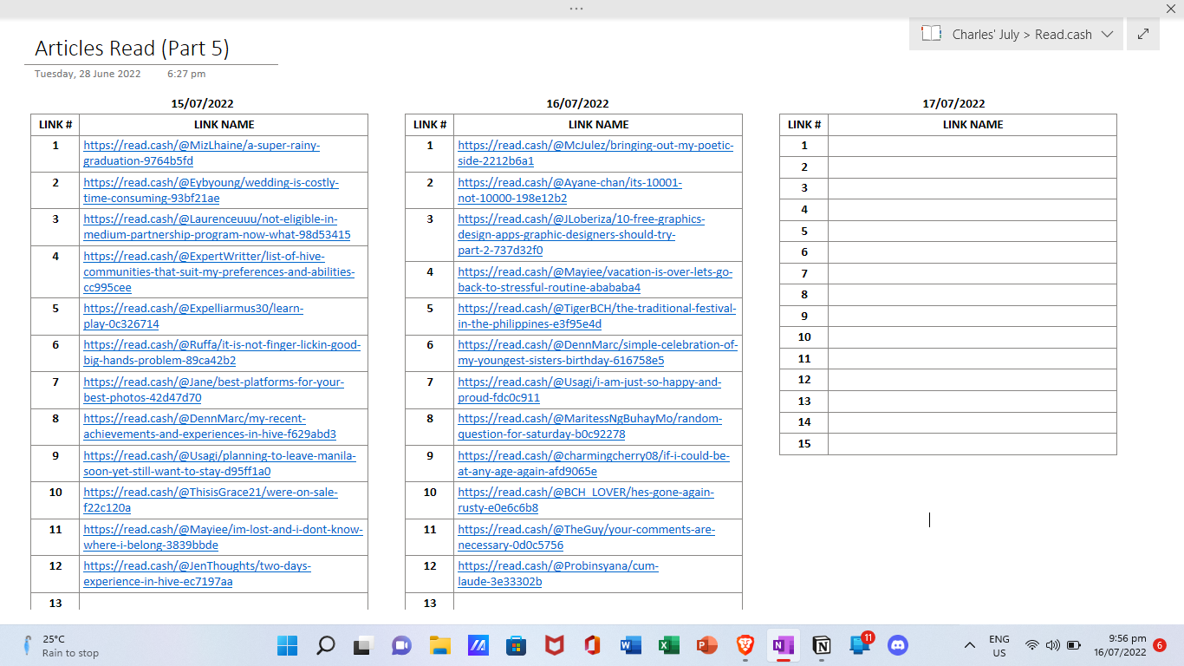Open File Explorer from taskbar
Viewport: 1184px width, 666px height.
click(x=439, y=645)
